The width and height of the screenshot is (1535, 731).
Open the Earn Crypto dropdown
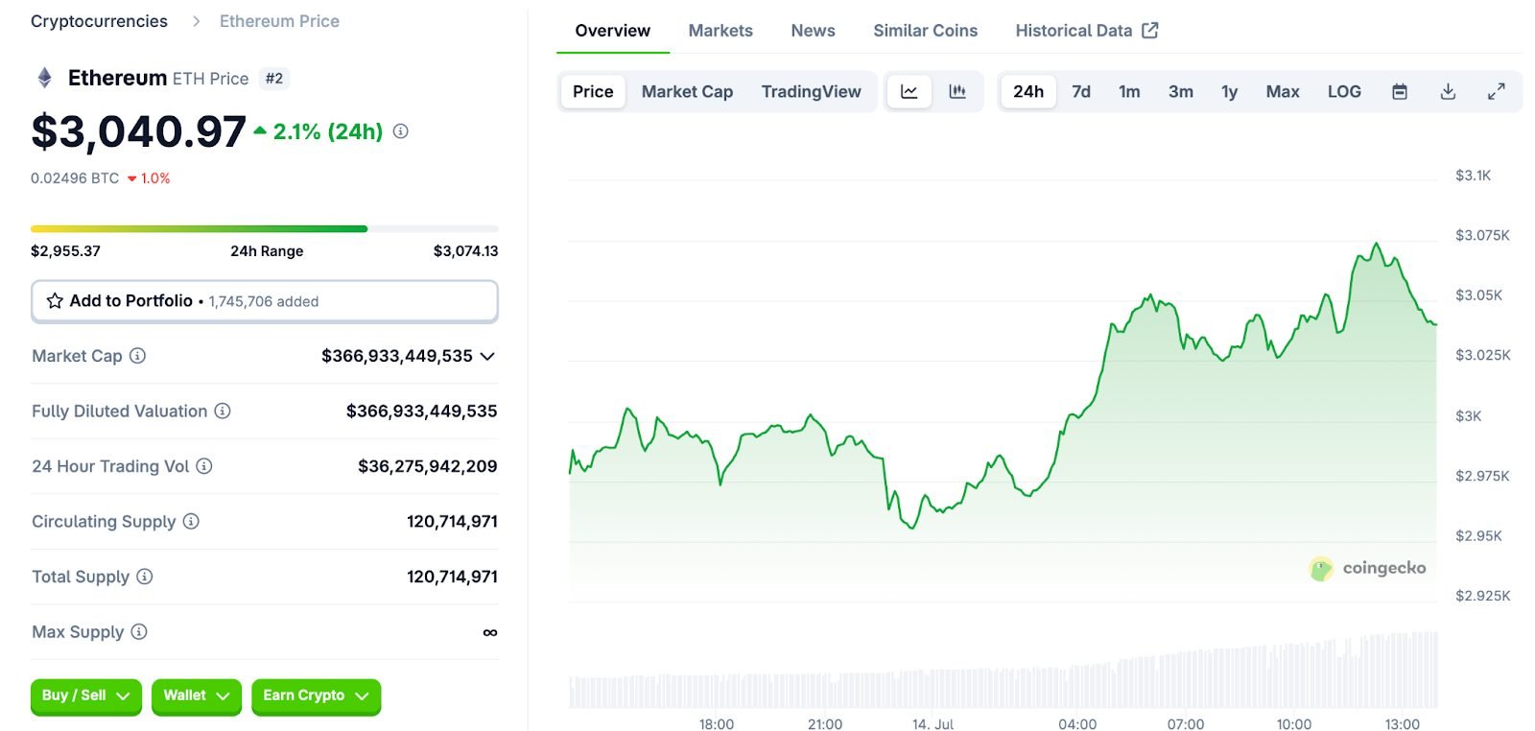coord(316,696)
